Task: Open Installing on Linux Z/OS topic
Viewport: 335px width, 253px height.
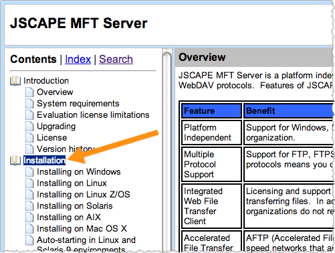Action: pyautogui.click(x=84, y=195)
